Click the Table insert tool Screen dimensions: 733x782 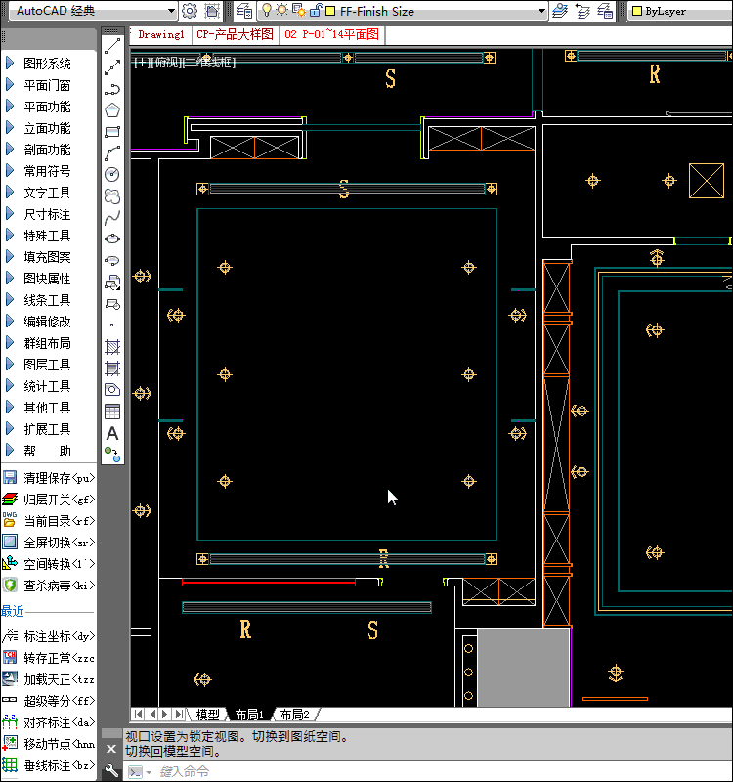pos(112,412)
